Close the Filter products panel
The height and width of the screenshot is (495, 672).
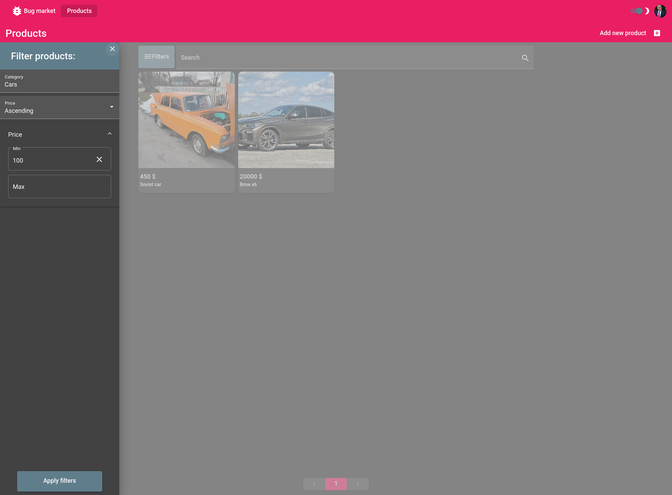point(112,49)
